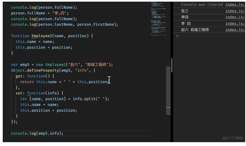
Task: Click 'this.position = position;' inside the setter
Action: pos(49,110)
